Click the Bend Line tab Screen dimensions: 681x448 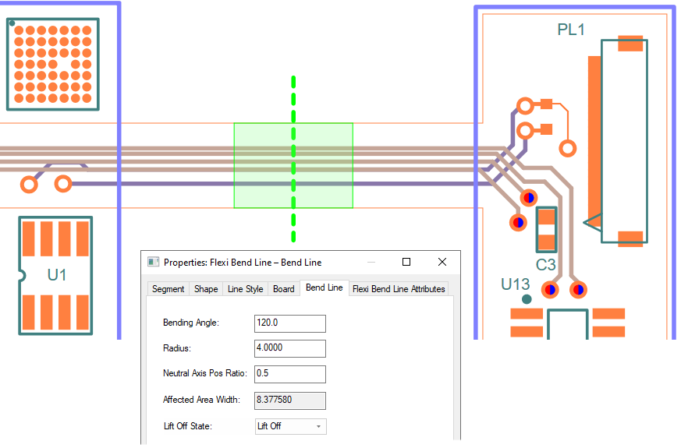coord(324,288)
